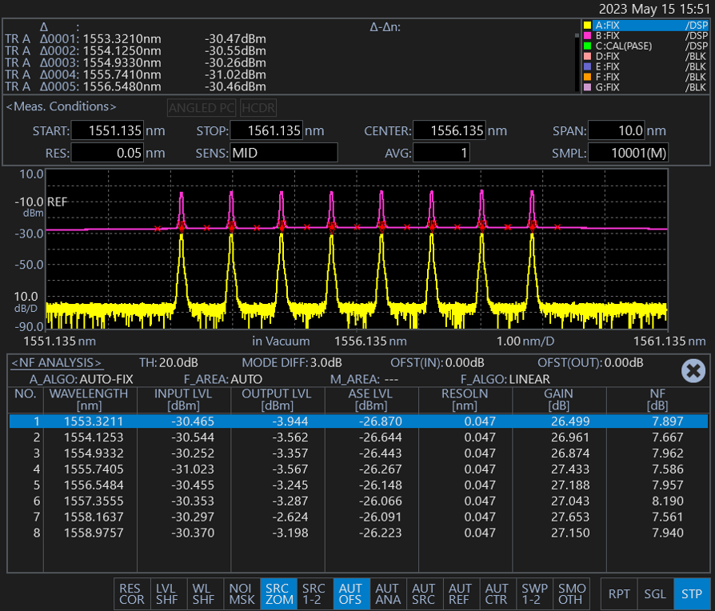This screenshot has width=715, height=611.
Task: Run a single sweep with SGL
Action: 653,594
